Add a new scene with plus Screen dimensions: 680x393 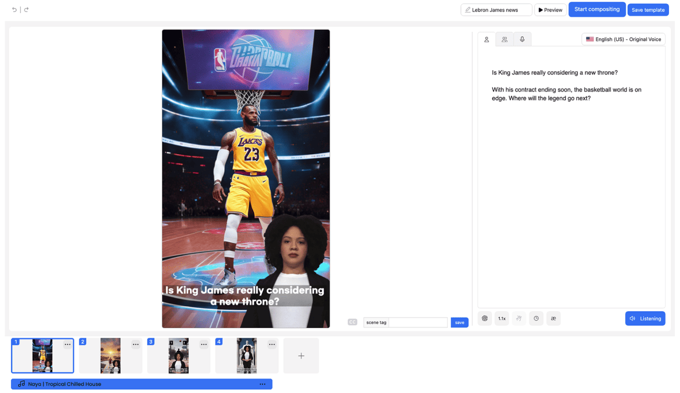point(301,356)
